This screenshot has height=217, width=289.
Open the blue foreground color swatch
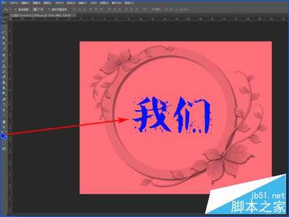(x=3, y=136)
